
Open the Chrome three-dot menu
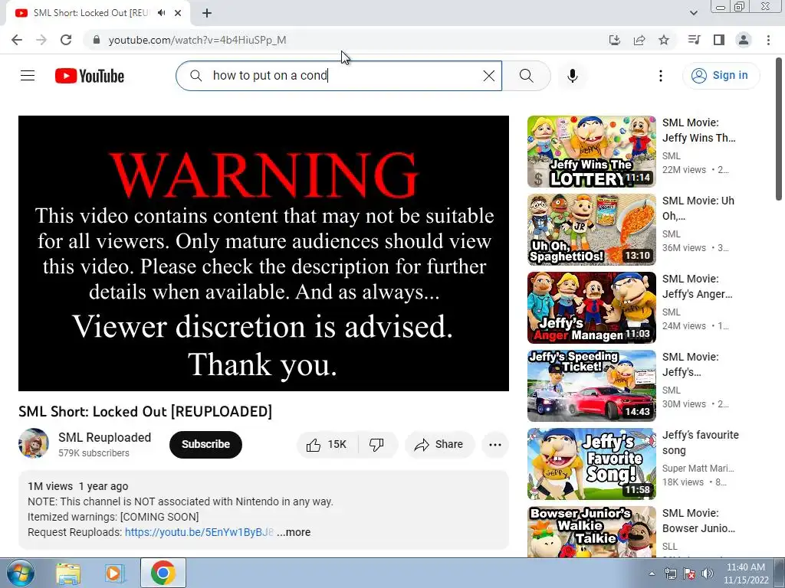[x=768, y=40]
